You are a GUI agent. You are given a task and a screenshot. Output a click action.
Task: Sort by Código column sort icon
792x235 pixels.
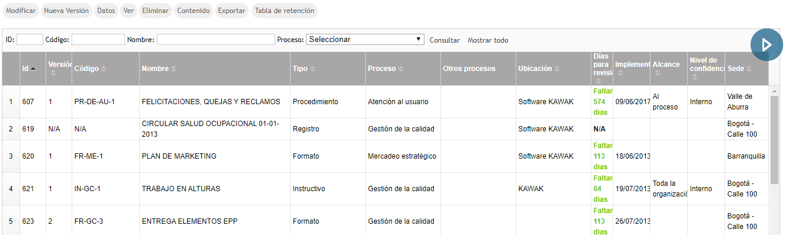click(104, 69)
